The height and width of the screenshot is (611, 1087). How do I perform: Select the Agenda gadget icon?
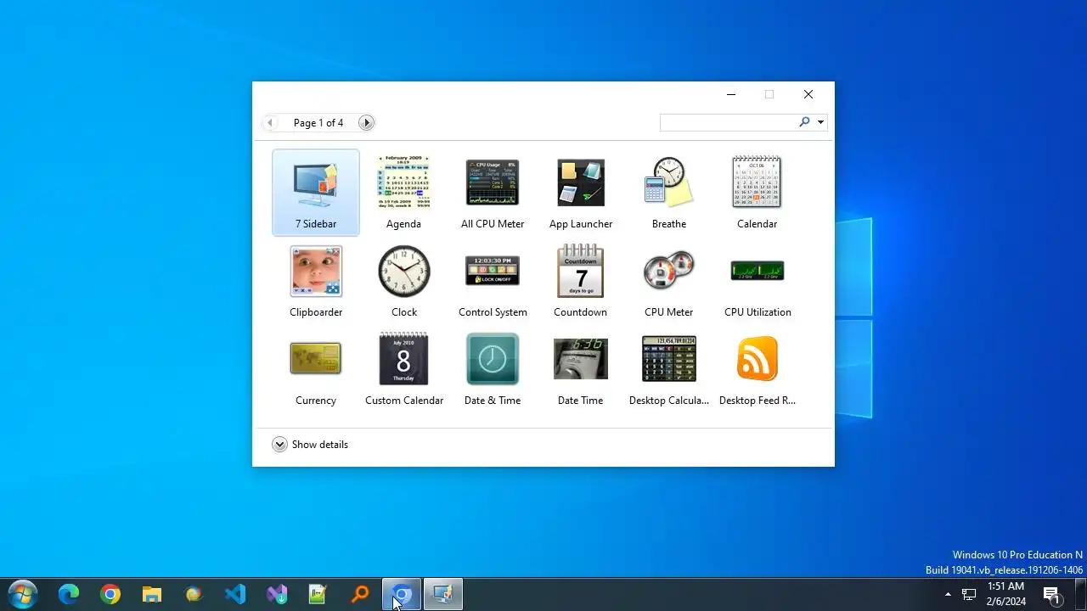click(404, 182)
